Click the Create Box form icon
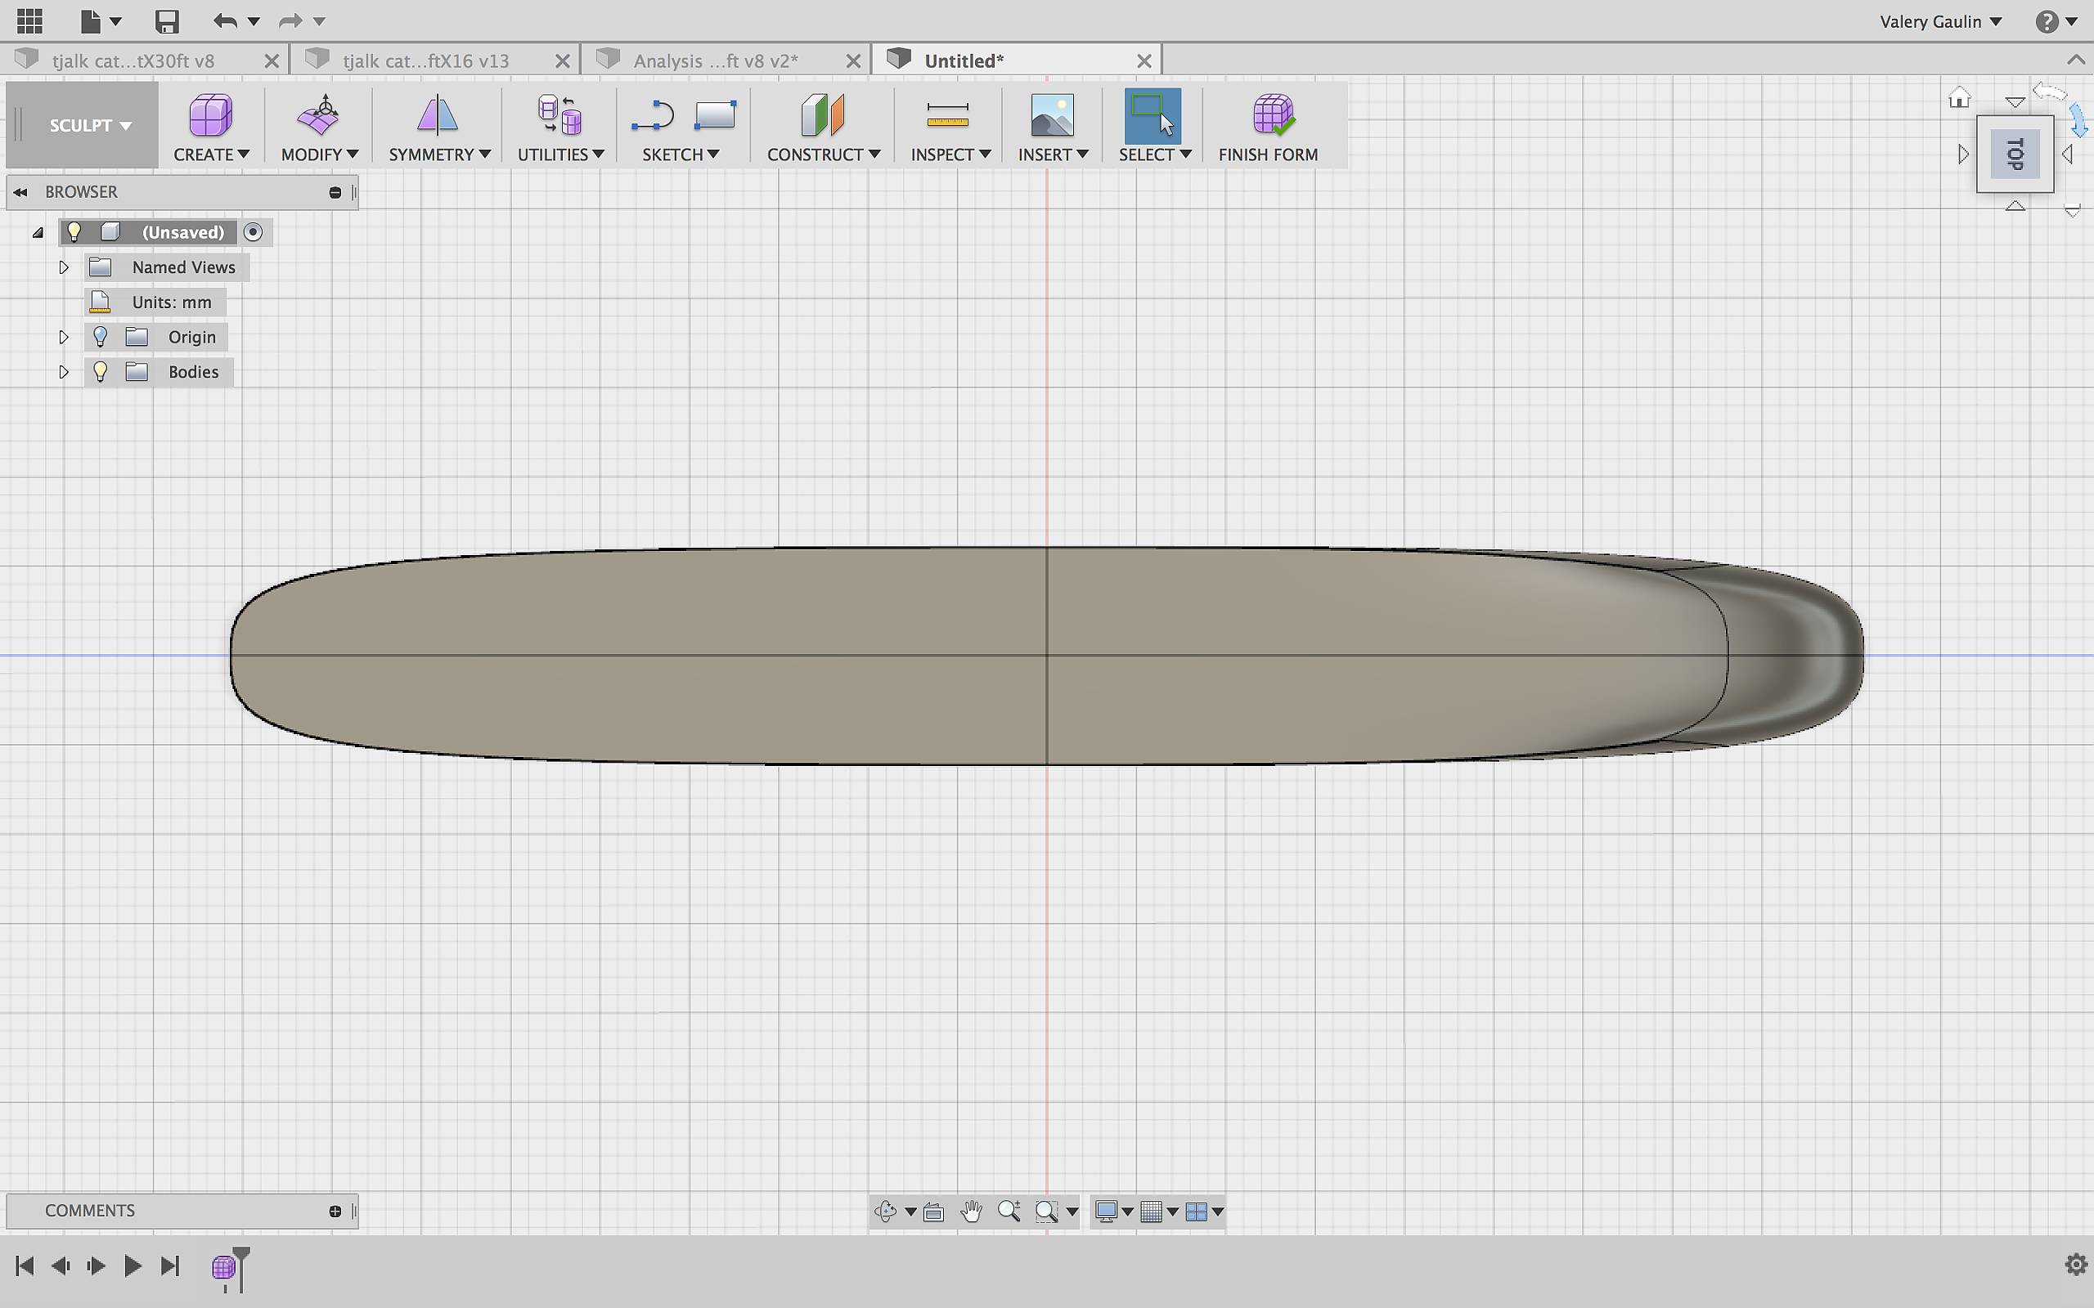This screenshot has height=1308, width=2094. pos(210,115)
